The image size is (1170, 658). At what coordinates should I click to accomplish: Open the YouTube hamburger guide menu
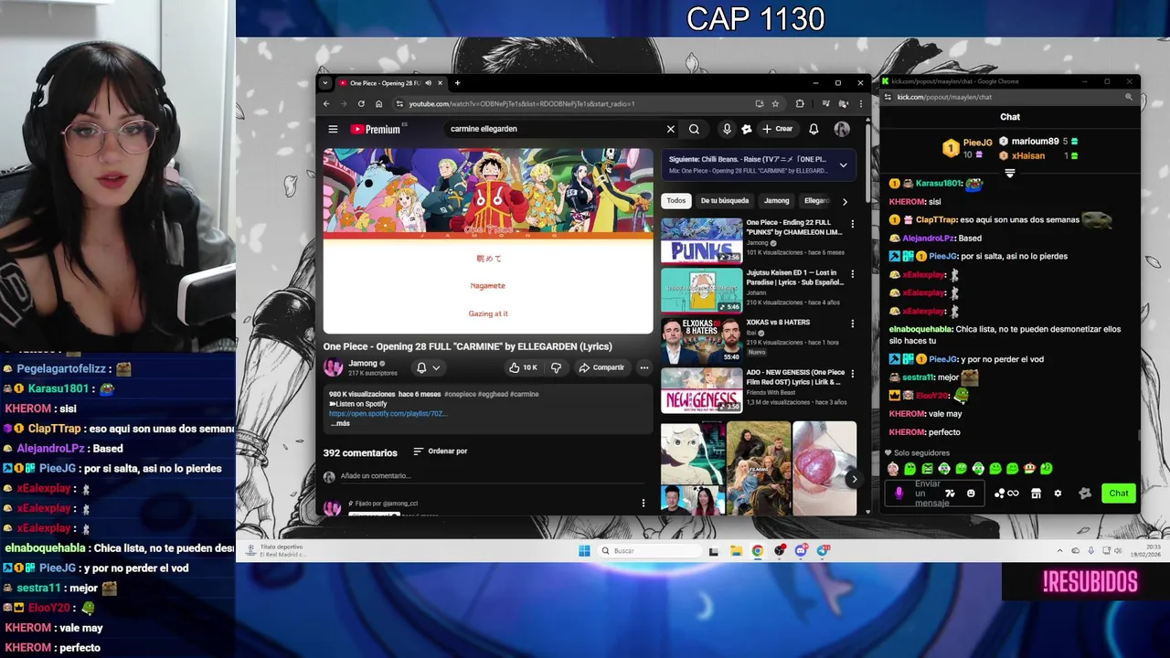(333, 129)
